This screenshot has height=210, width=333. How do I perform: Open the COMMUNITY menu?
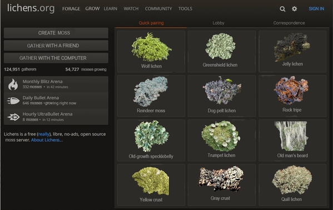(158, 9)
